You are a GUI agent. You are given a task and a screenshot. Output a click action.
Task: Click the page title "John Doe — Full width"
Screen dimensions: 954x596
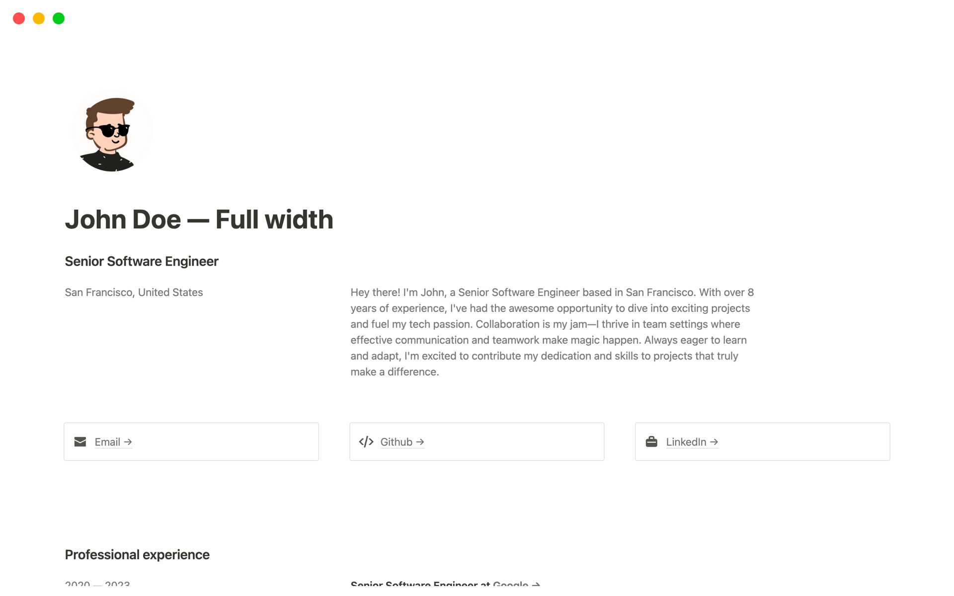coord(199,220)
